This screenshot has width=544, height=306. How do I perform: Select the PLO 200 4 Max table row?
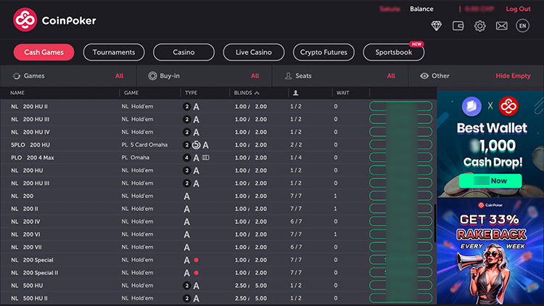(x=218, y=157)
